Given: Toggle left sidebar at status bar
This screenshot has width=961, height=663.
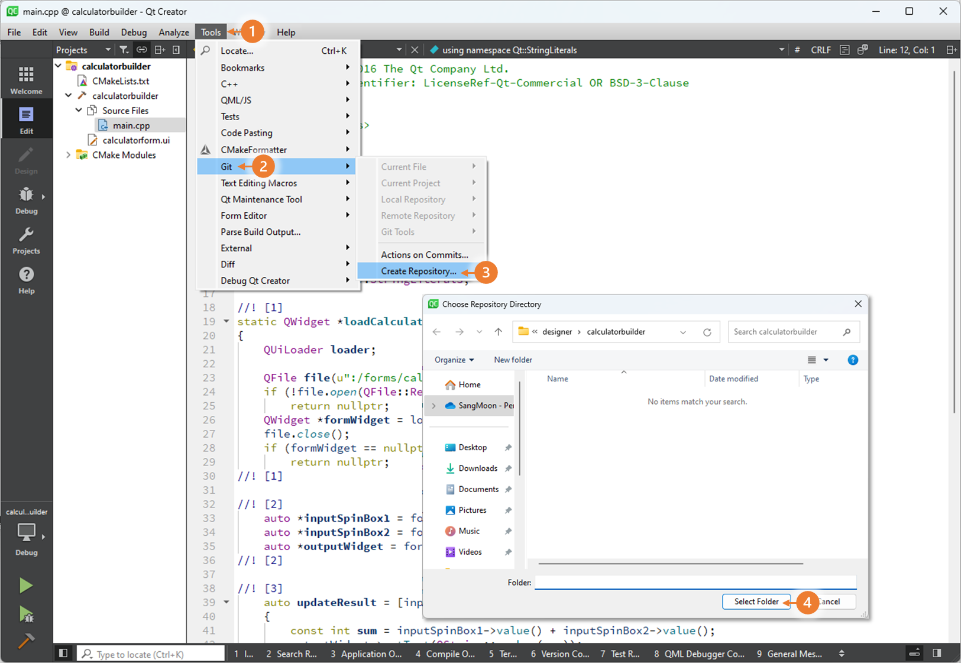Looking at the screenshot, I should point(63,654).
